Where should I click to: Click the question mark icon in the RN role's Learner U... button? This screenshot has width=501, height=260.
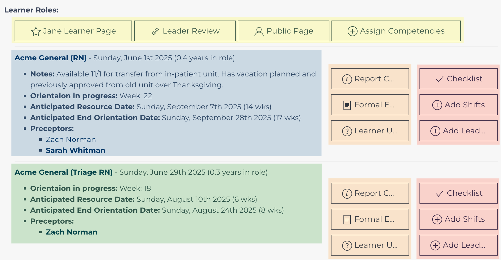(x=347, y=131)
